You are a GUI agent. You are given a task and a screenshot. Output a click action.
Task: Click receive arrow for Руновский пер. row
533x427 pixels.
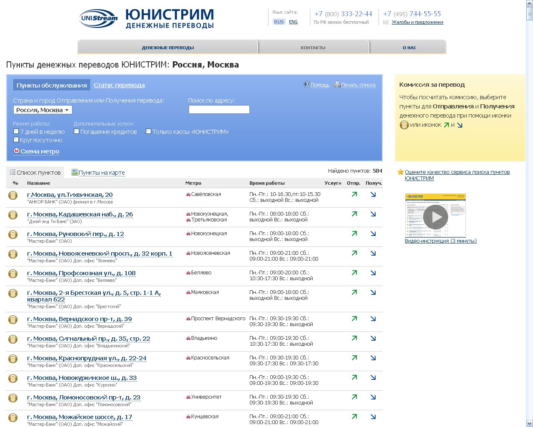click(373, 234)
